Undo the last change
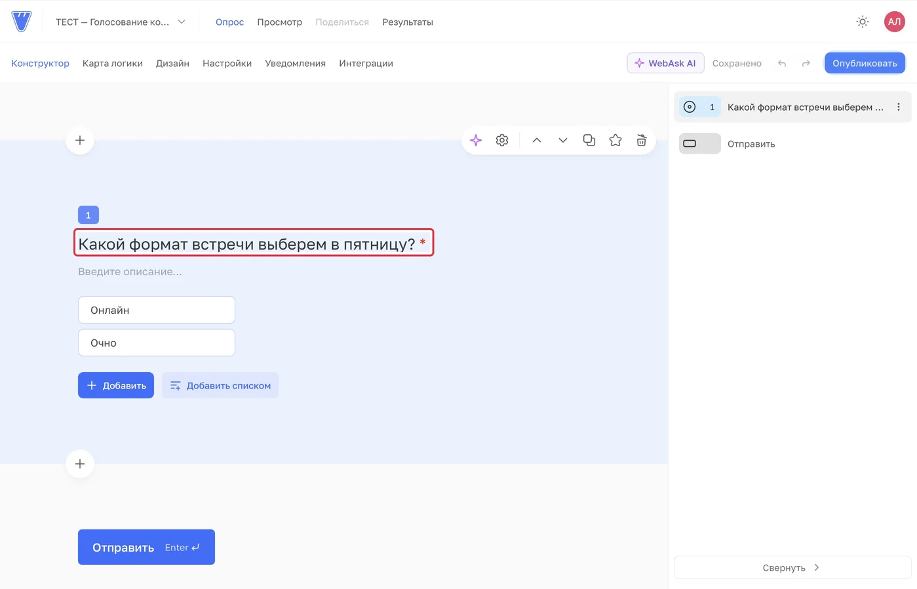 coord(782,64)
